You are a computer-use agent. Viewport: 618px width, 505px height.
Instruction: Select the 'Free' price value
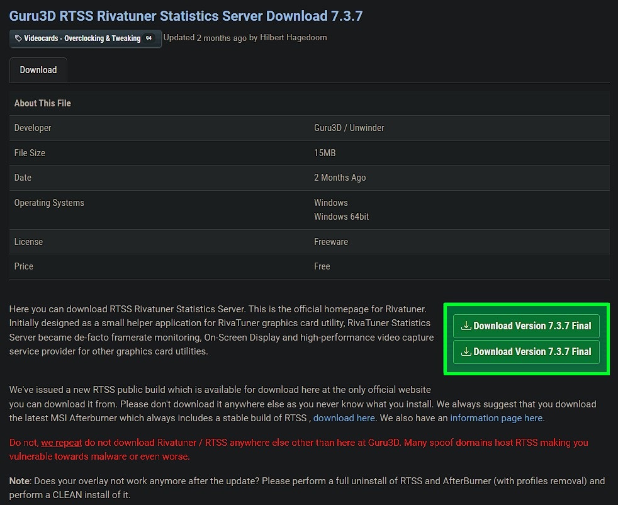(x=322, y=266)
